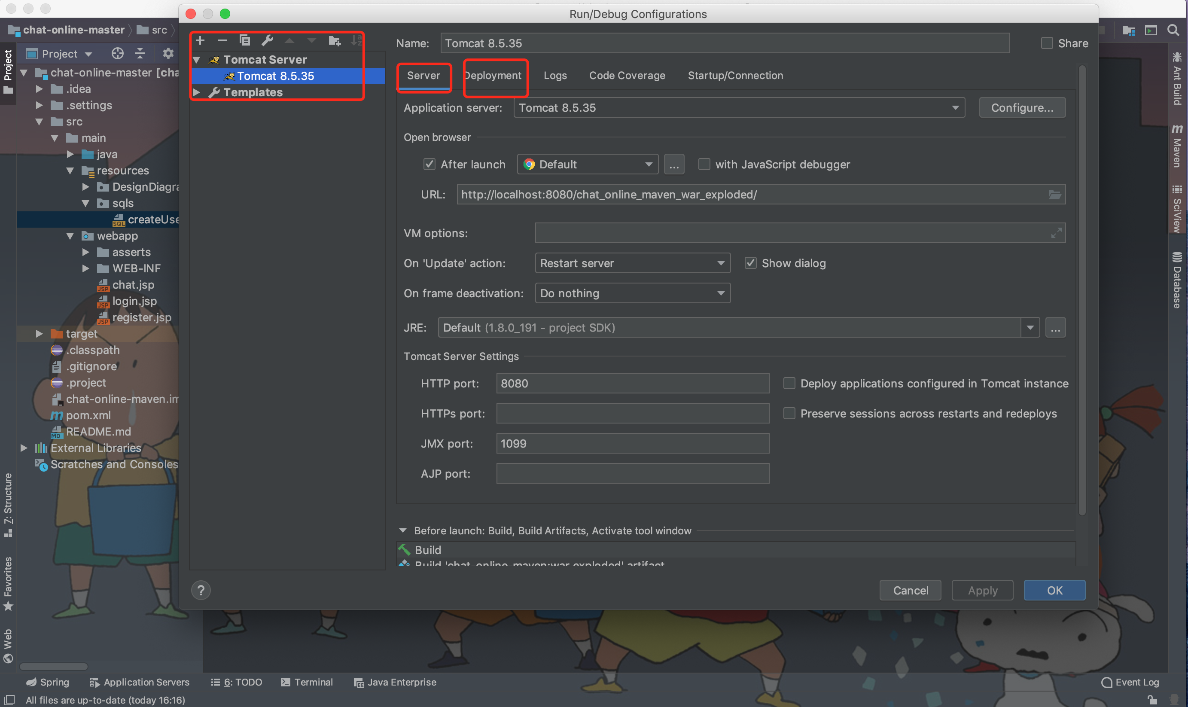1188x707 pixels.
Task: Collapse the Before launch section
Action: click(x=403, y=531)
